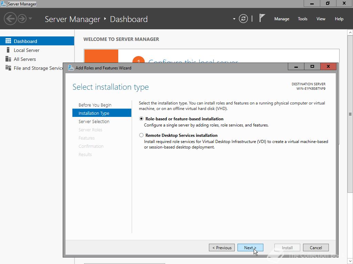Click the WIN-E1FK6S67NF9 destination server name
Viewport: 353px width, 264px height.
tap(311, 88)
